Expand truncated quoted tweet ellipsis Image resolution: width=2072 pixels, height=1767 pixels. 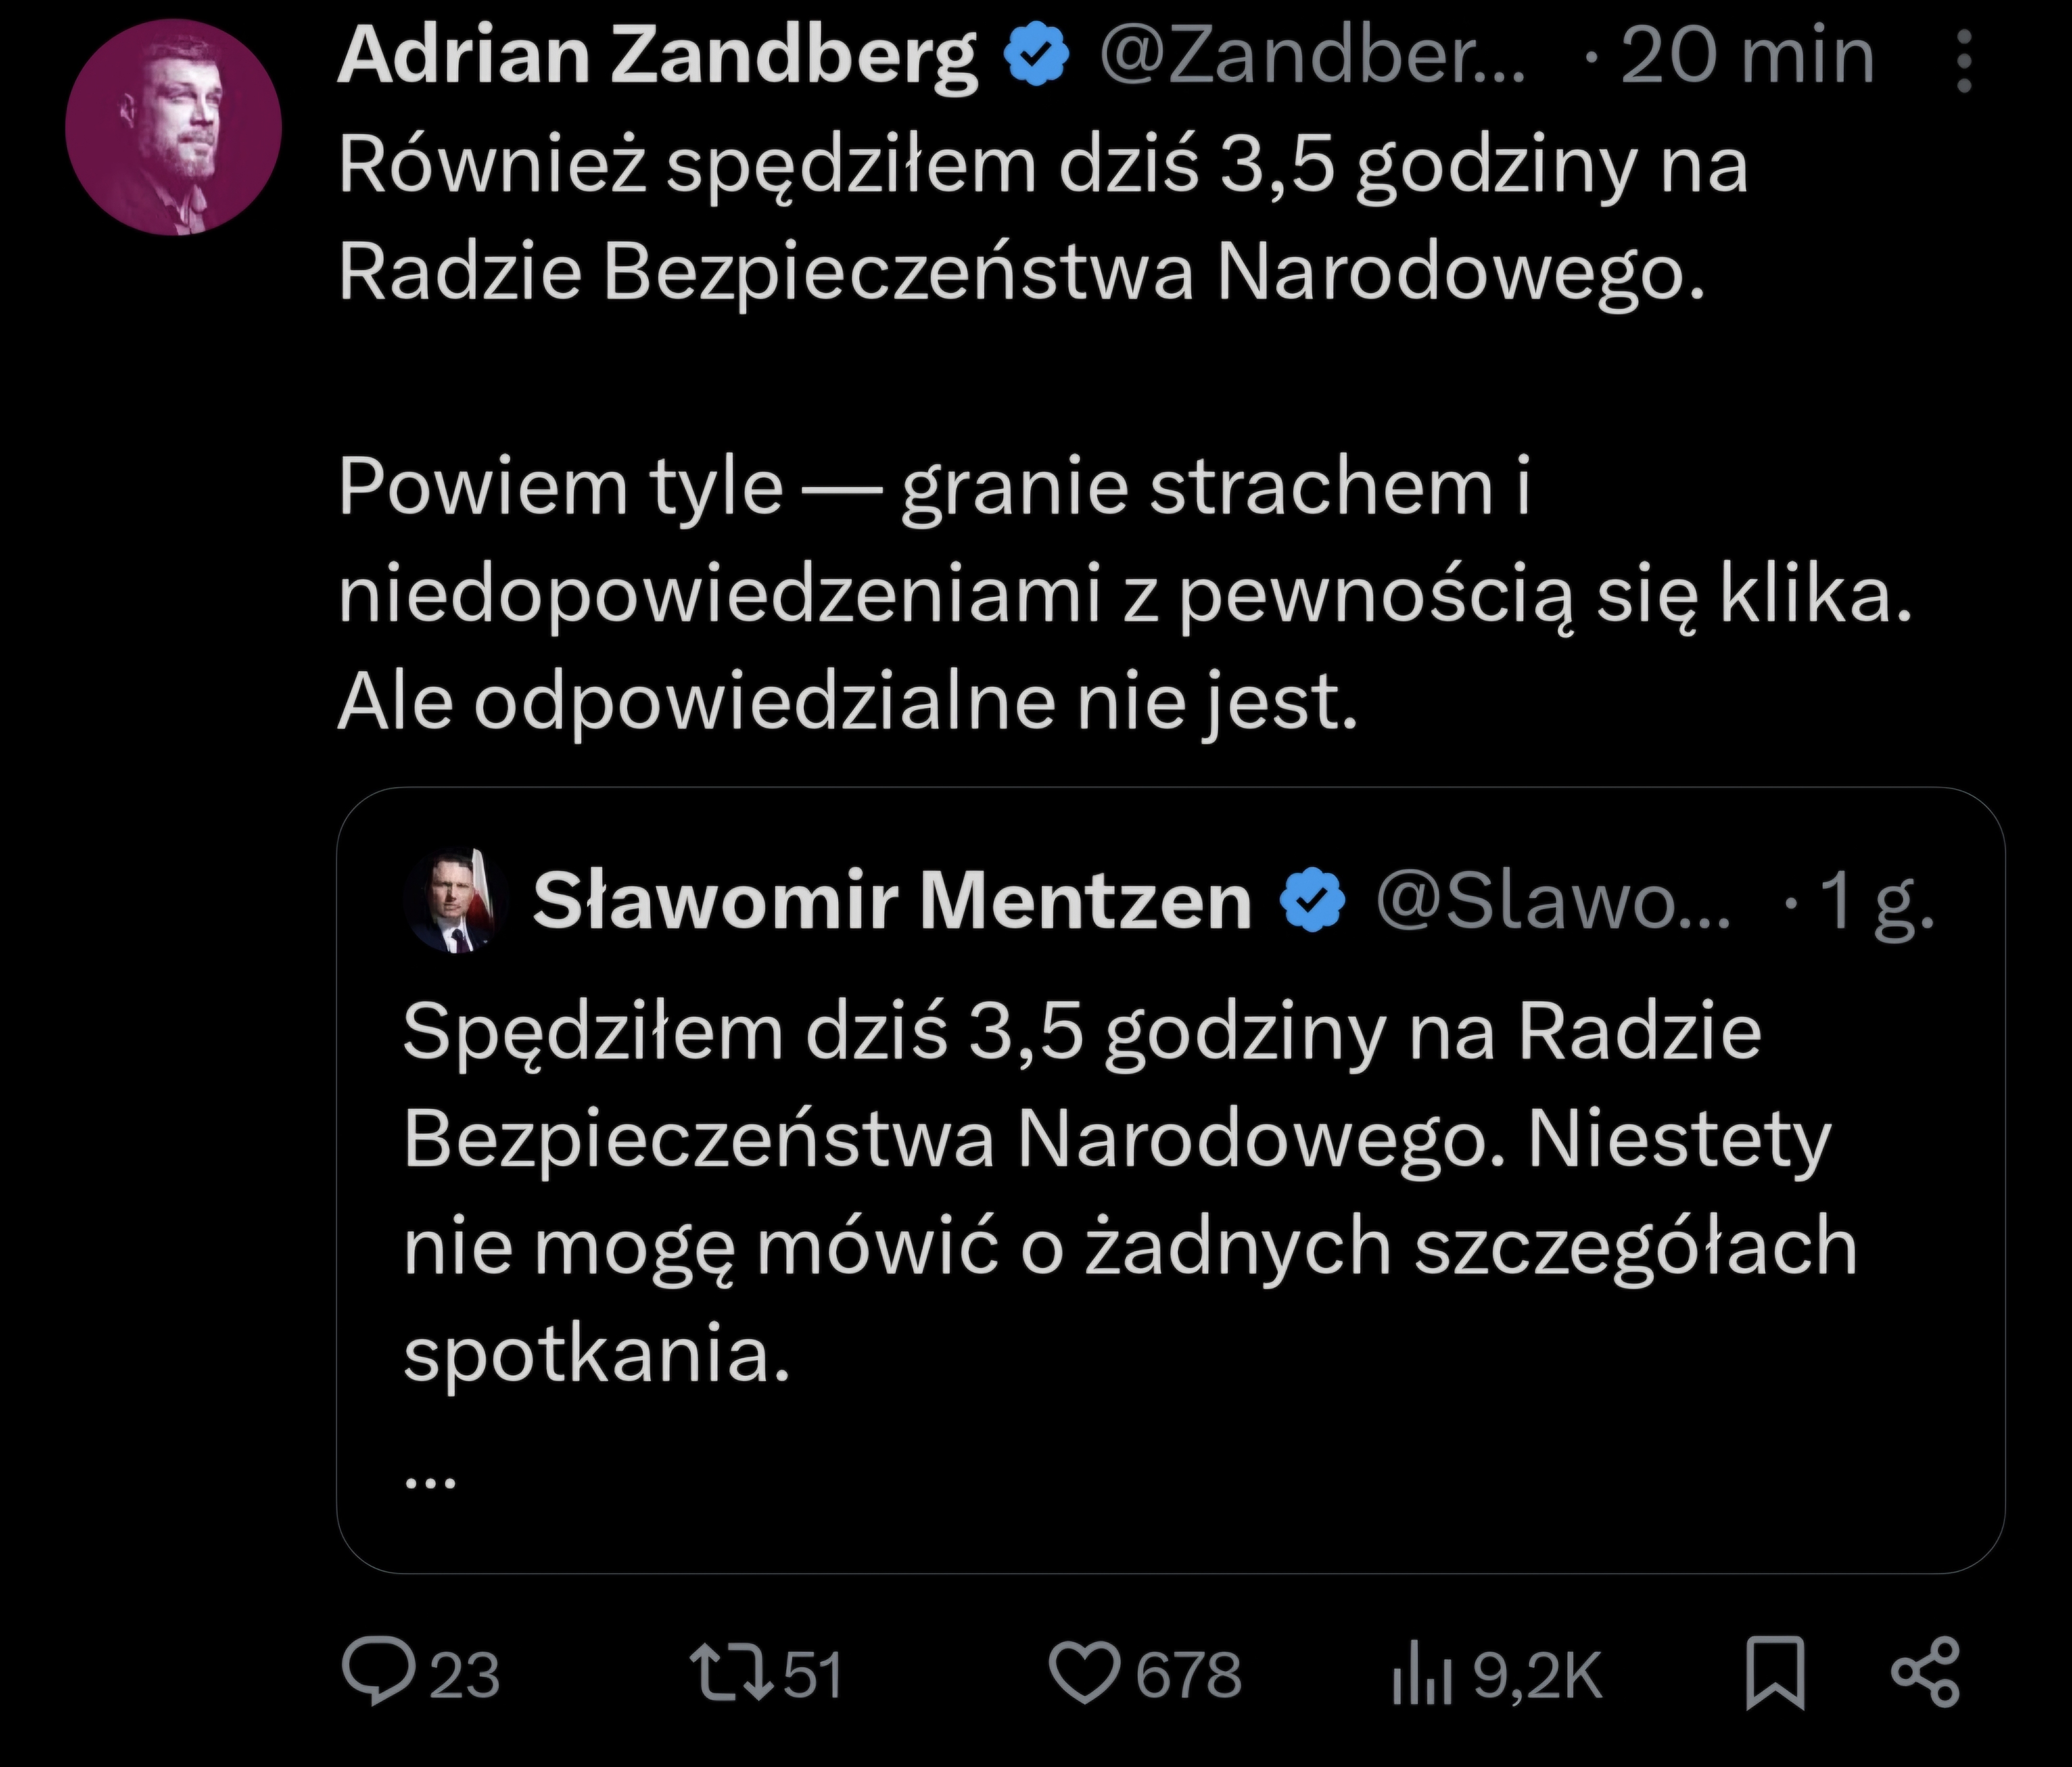pyautogui.click(x=431, y=1481)
